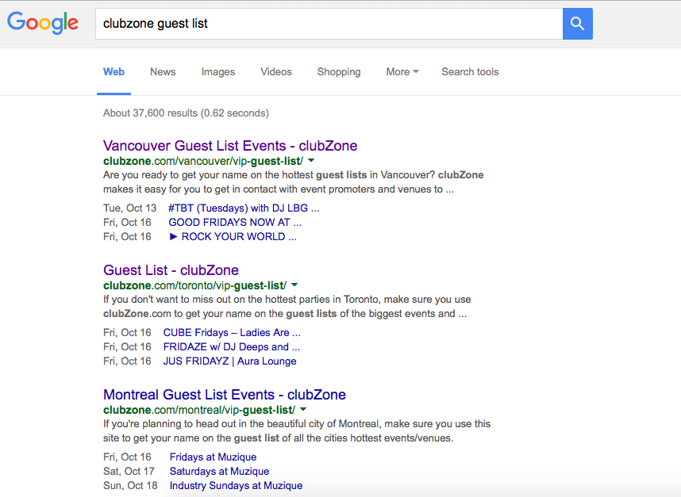The image size is (681, 497).
Task: Open 'FRIDAZE w/ DJ Deeps and' link
Action: [232, 347]
